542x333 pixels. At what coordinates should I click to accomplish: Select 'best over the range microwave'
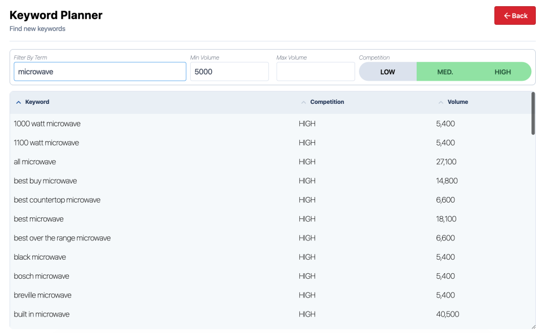62,238
